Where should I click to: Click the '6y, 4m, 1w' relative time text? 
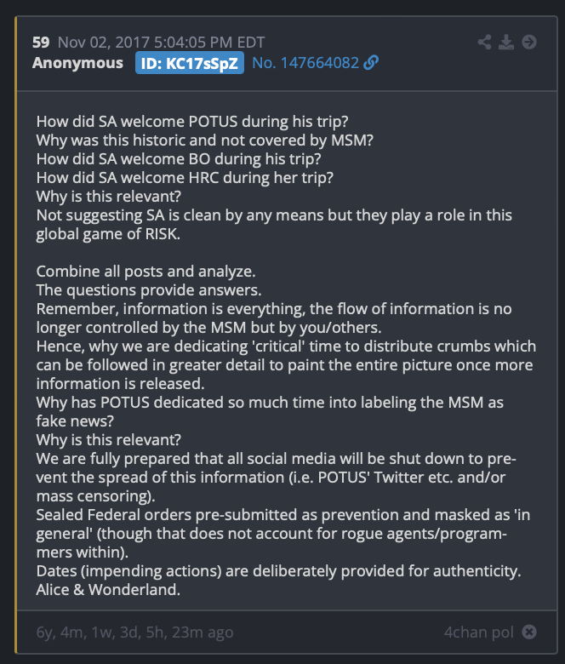pos(134,632)
